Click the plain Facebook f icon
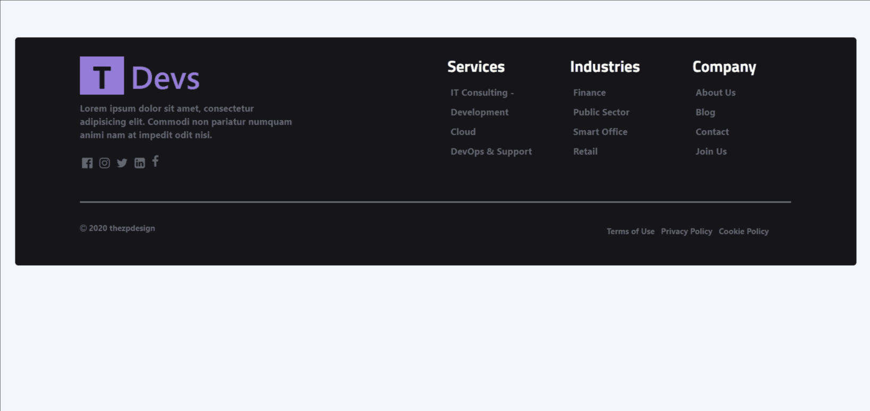 156,161
